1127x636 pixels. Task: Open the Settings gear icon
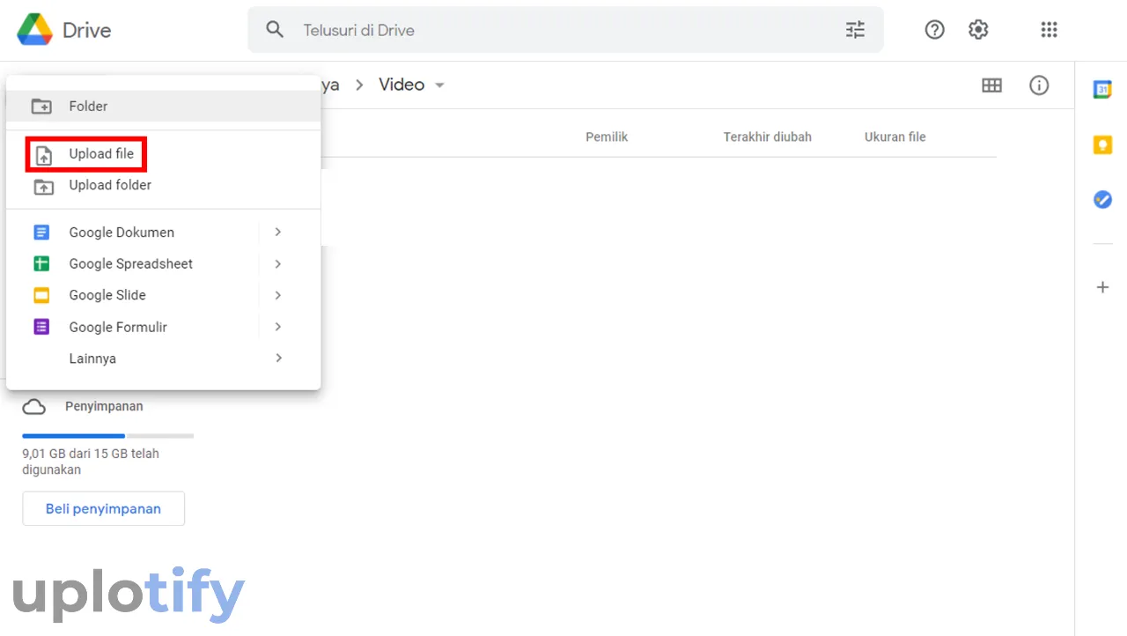coord(978,30)
